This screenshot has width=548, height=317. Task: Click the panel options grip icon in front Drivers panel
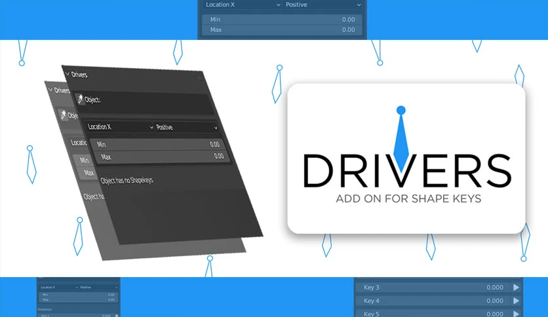tap(200, 78)
